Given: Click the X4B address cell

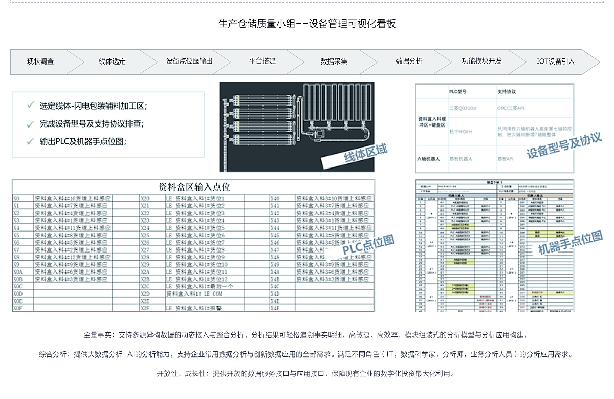Looking at the screenshot, I should 282,279.
